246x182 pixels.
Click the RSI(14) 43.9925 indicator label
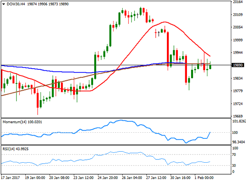(x=16, y=149)
